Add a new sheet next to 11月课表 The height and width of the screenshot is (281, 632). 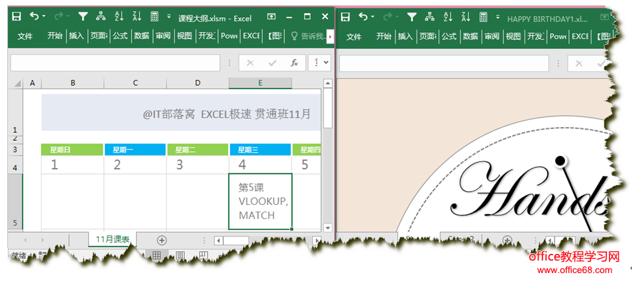click(162, 240)
